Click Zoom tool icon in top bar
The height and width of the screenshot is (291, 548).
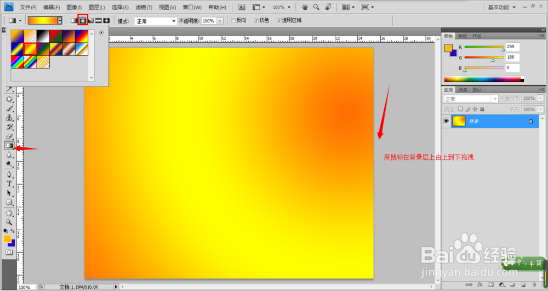[x=316, y=7]
